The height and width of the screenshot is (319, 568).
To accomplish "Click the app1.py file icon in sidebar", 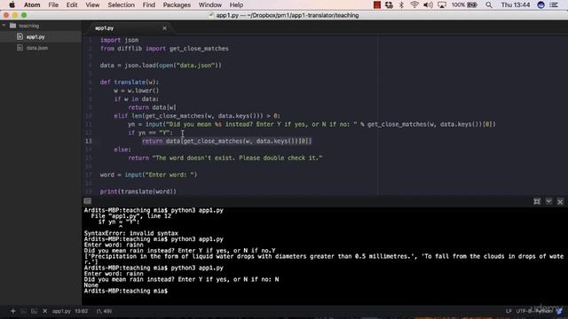I will tap(20, 36).
